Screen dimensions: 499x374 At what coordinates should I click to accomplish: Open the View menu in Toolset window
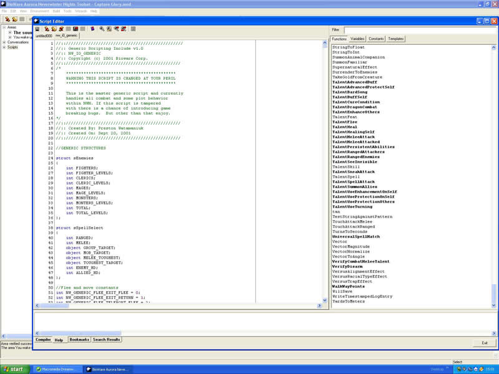[x=23, y=11]
